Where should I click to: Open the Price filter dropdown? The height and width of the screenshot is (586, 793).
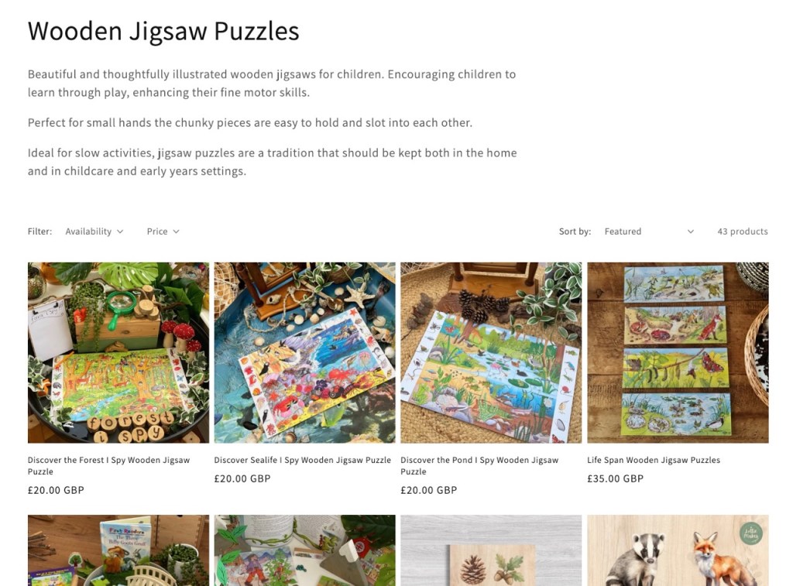point(163,231)
